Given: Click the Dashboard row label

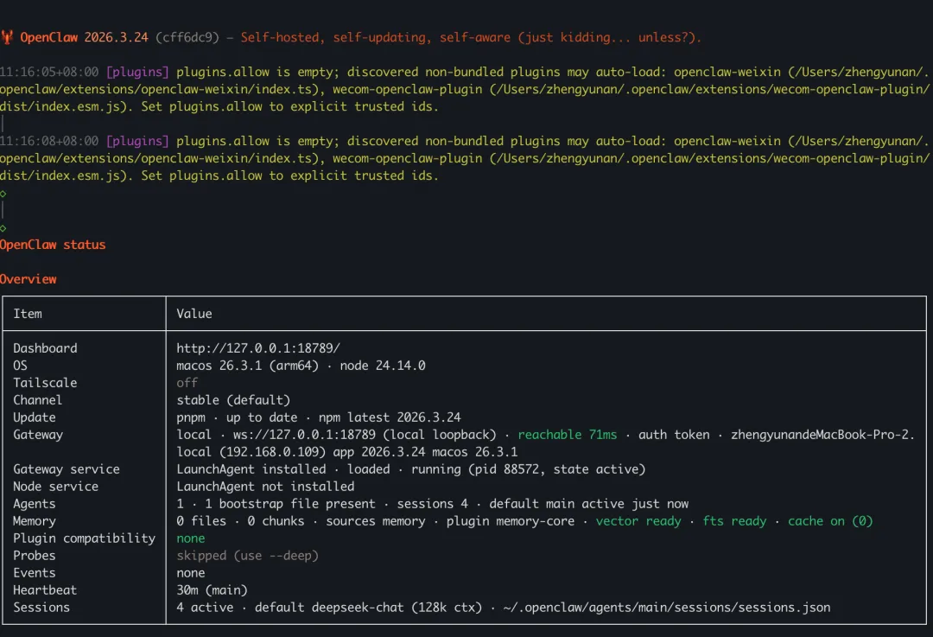Looking at the screenshot, I should [45, 348].
